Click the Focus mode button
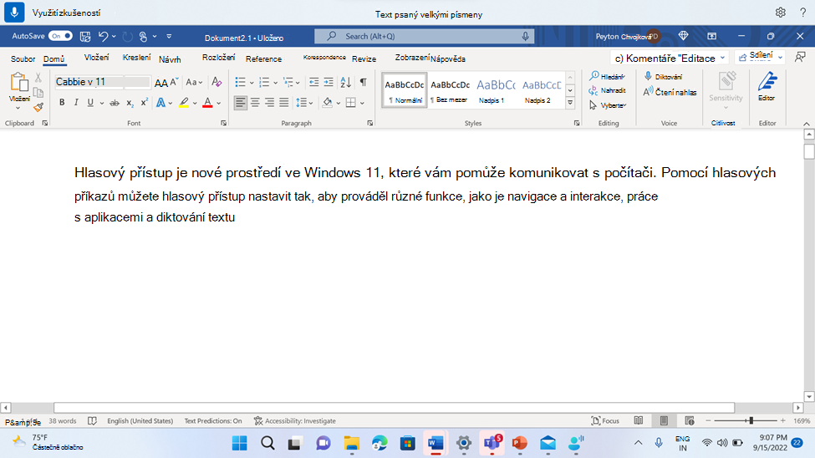Viewport: 815px width, 458px height. [x=605, y=420]
